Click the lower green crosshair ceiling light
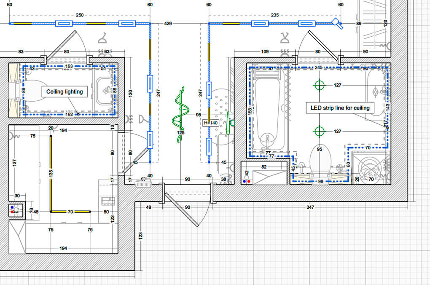Image resolution: width=430 pixels, height=285 pixels. 320,131
